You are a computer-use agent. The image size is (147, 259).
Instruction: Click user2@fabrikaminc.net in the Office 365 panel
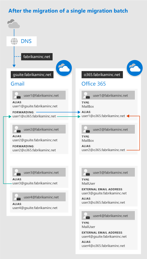[x=110, y=129]
